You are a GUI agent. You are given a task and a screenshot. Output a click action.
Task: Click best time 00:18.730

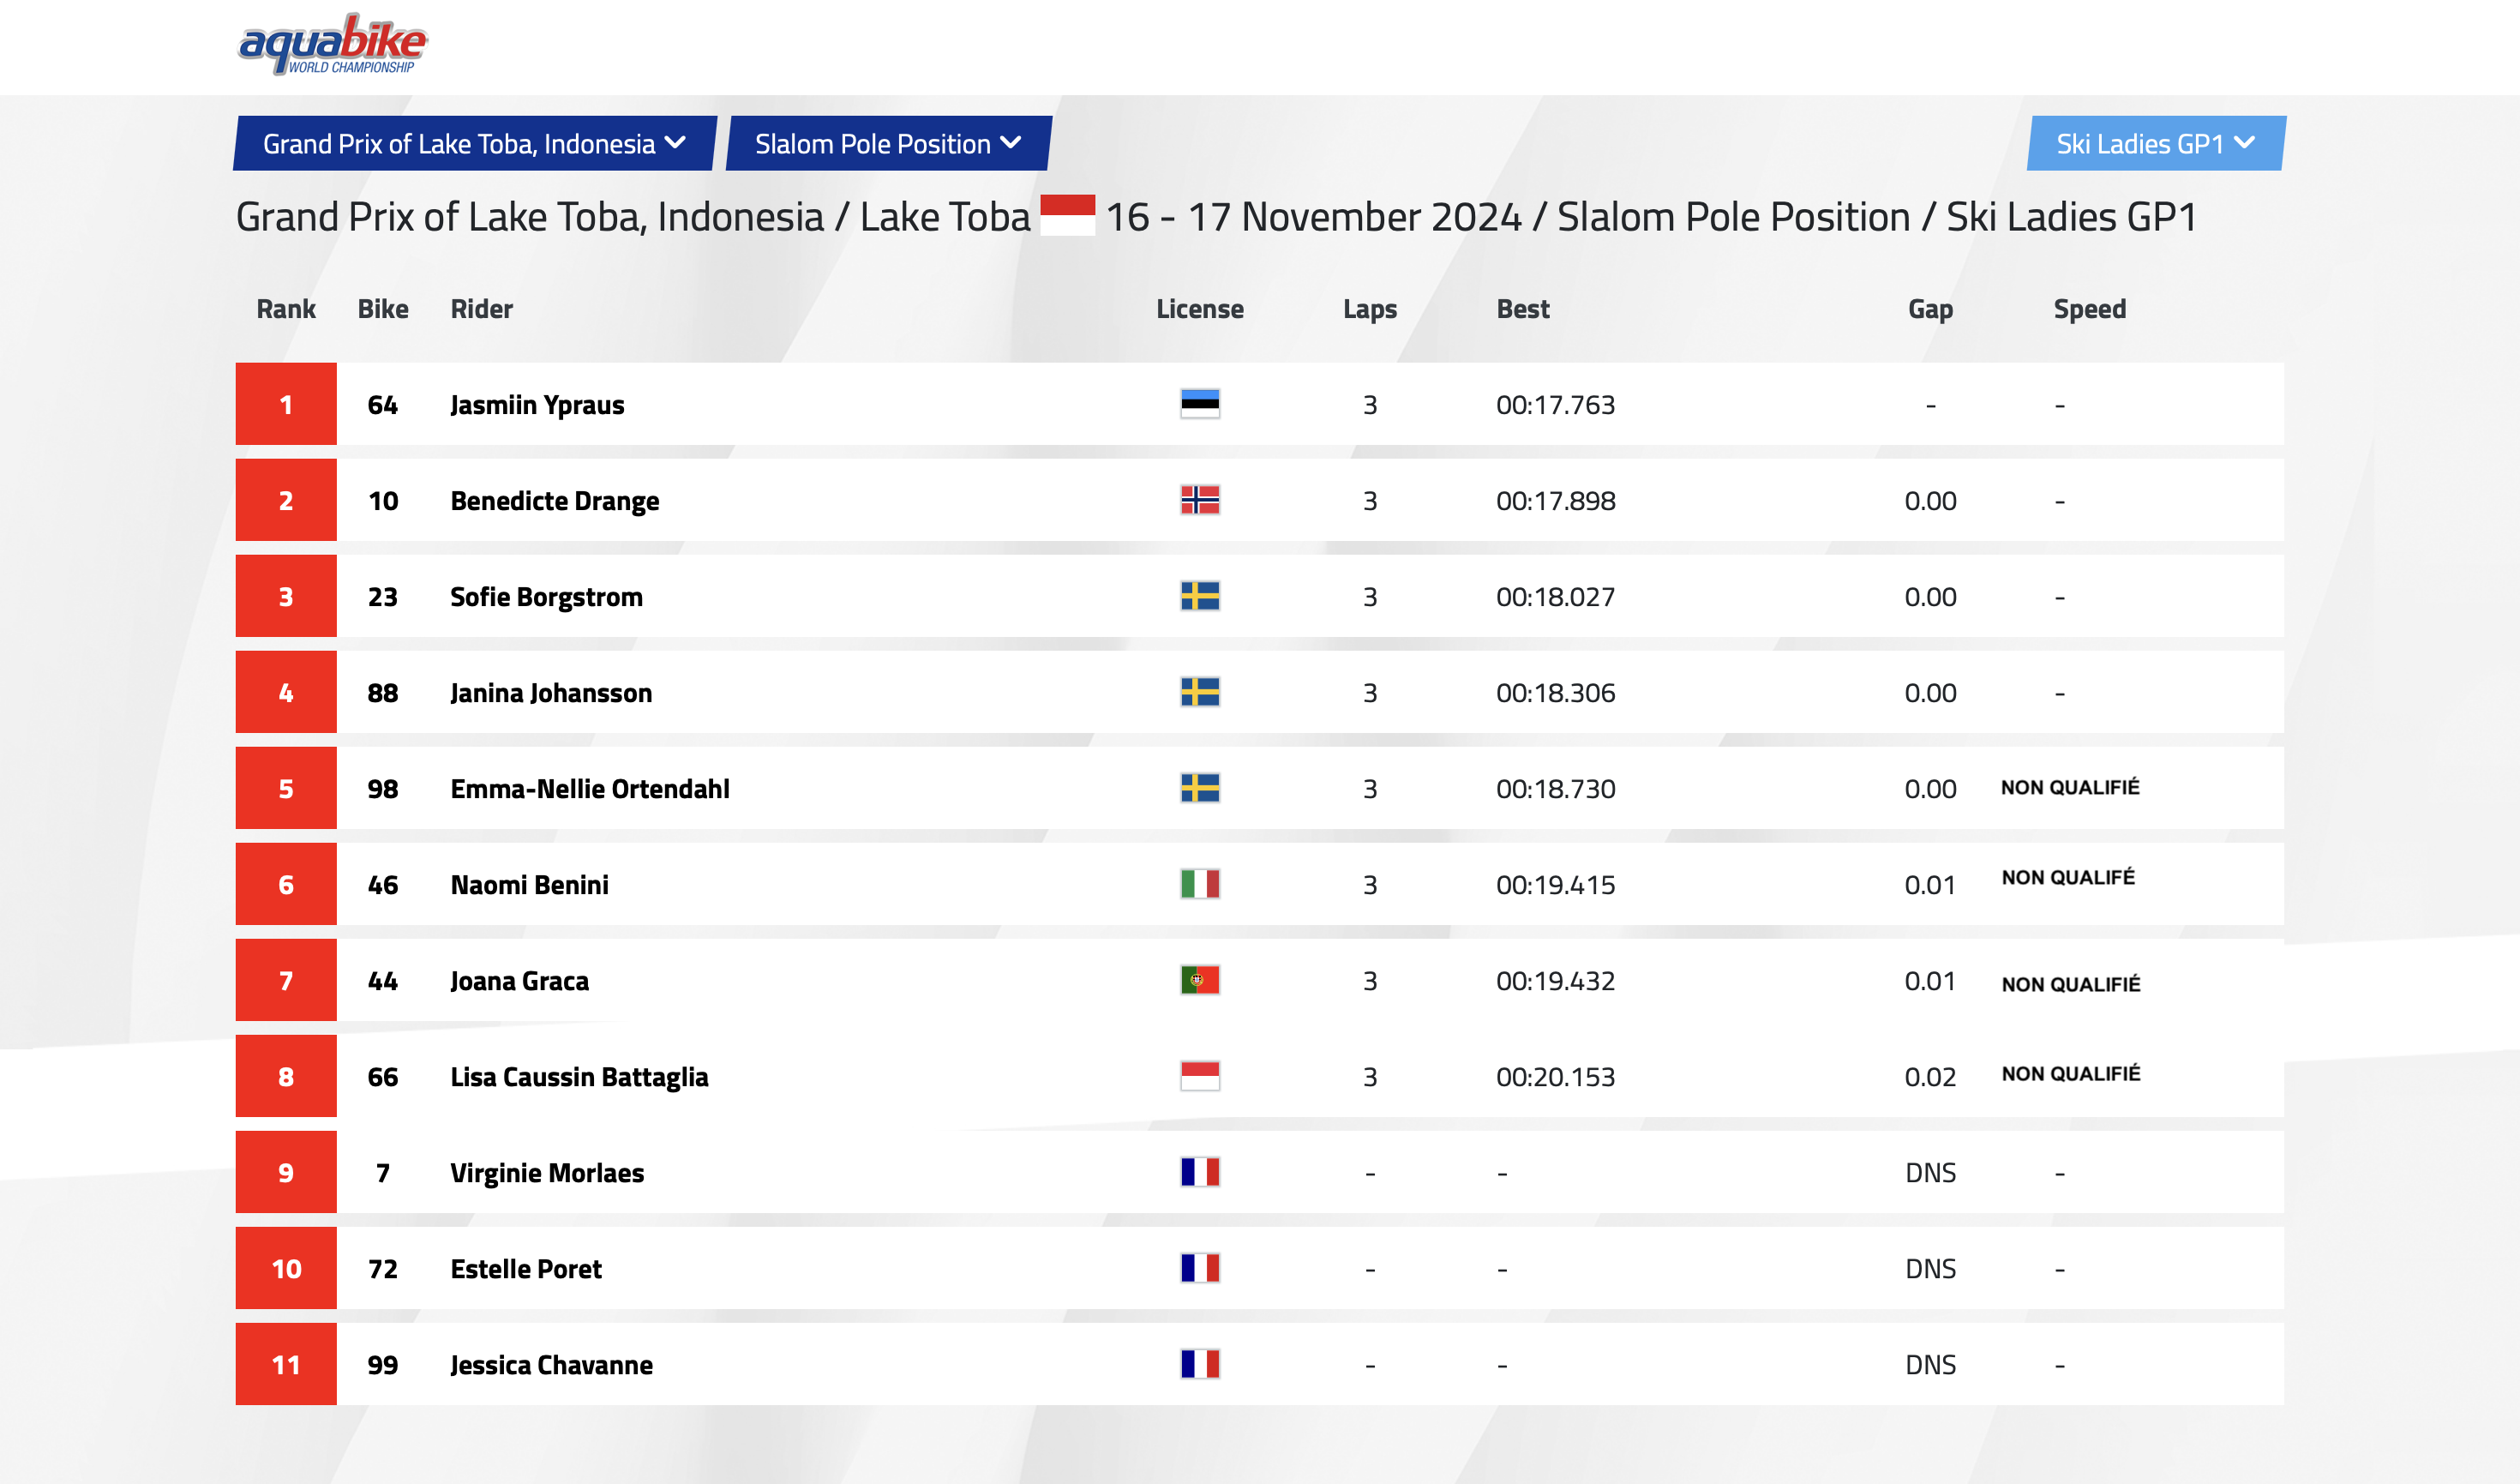pos(1556,789)
